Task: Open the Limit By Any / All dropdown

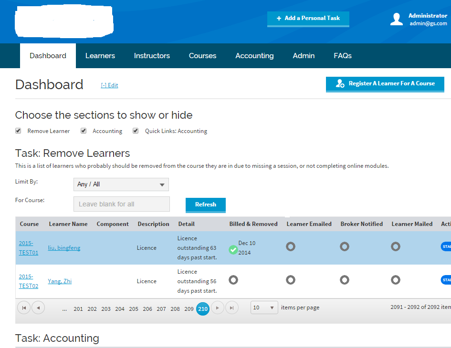Action: point(121,184)
